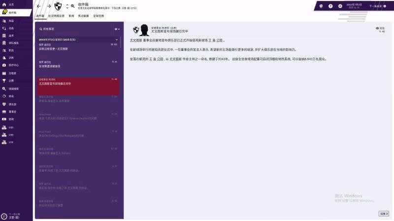The width and height of the screenshot is (394, 221).
Task: Open the Schedule calendar icon in sidebar
Action: [x=9, y=73]
